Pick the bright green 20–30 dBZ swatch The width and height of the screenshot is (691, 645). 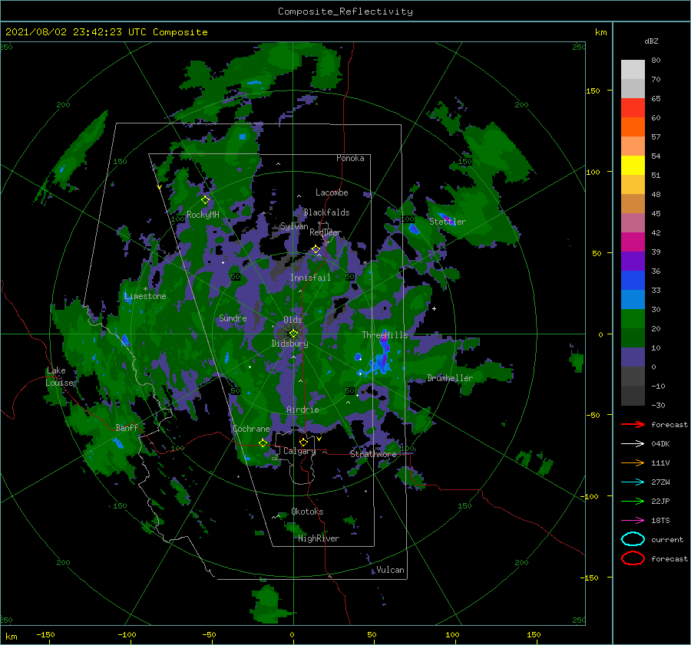tap(633, 319)
